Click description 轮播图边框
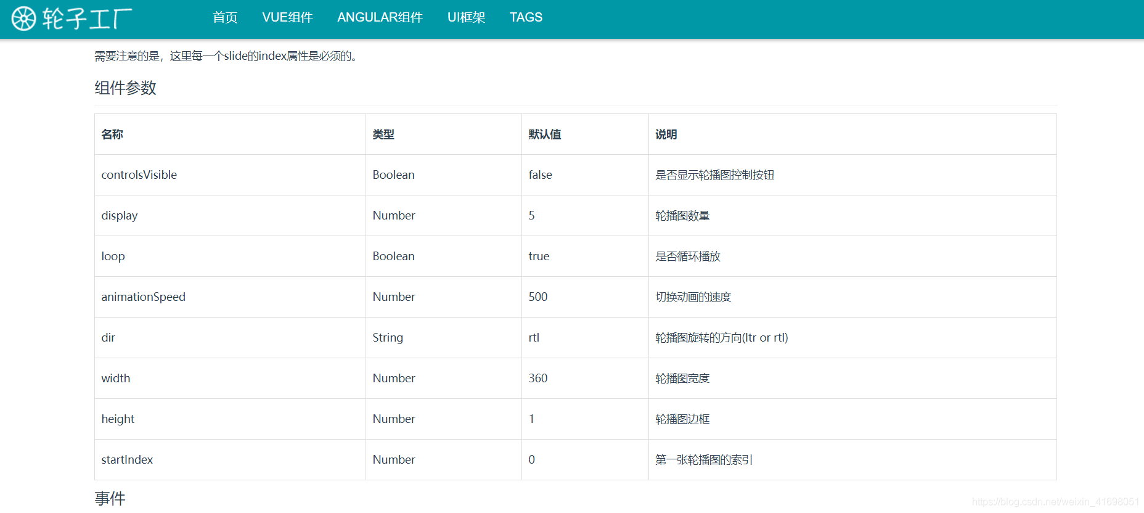Image resolution: width=1144 pixels, height=513 pixels. (682, 419)
